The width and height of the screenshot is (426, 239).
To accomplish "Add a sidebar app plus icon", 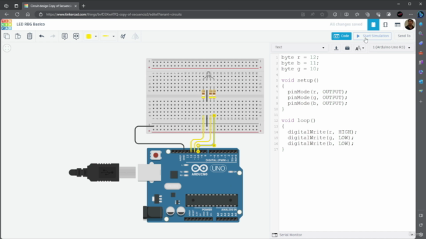I will point(421,102).
